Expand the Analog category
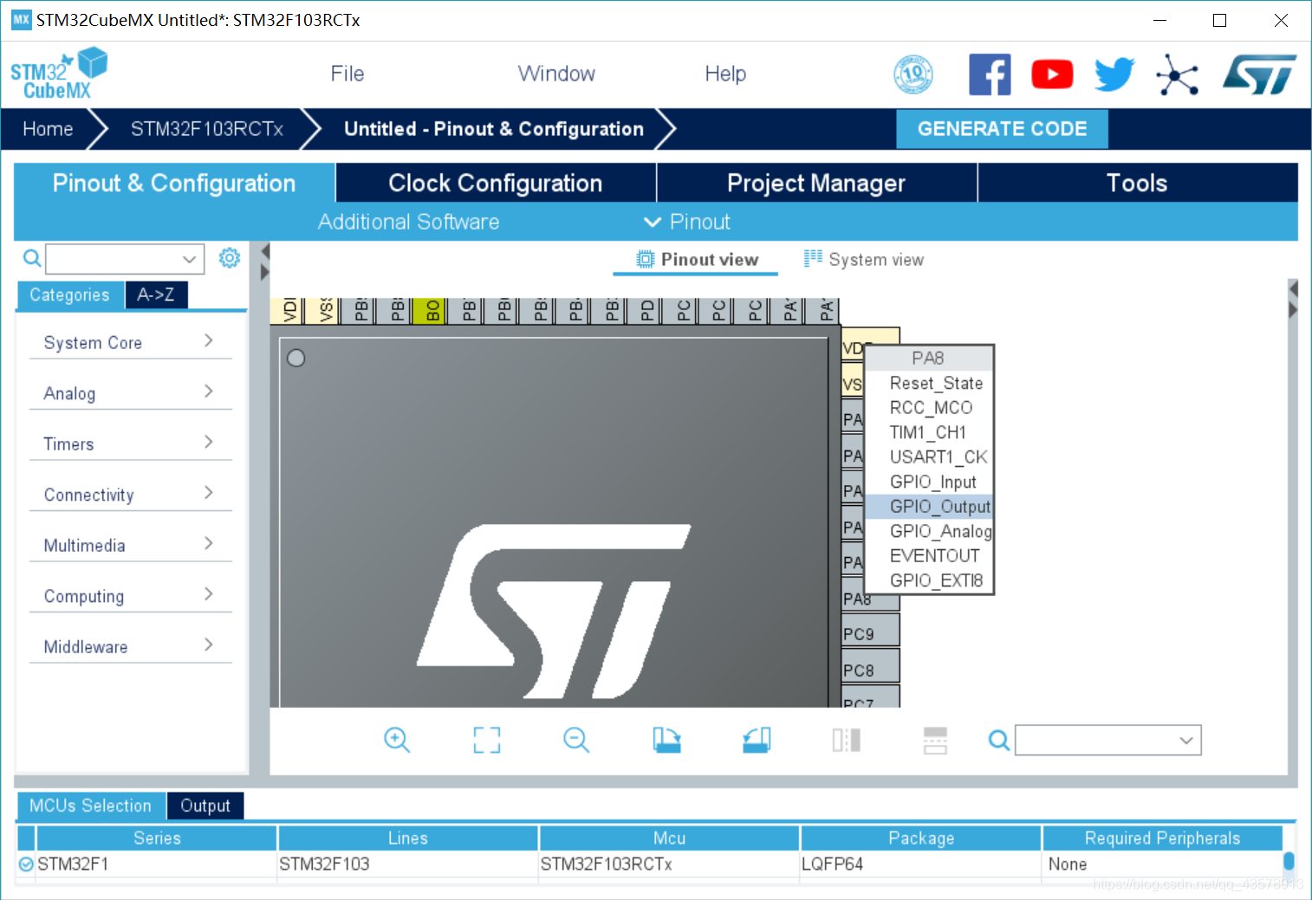 [x=131, y=393]
